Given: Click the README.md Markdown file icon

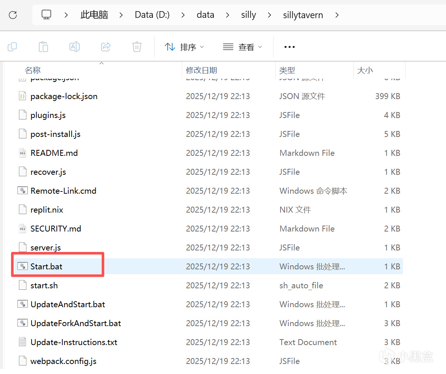Looking at the screenshot, I should click(x=23, y=153).
